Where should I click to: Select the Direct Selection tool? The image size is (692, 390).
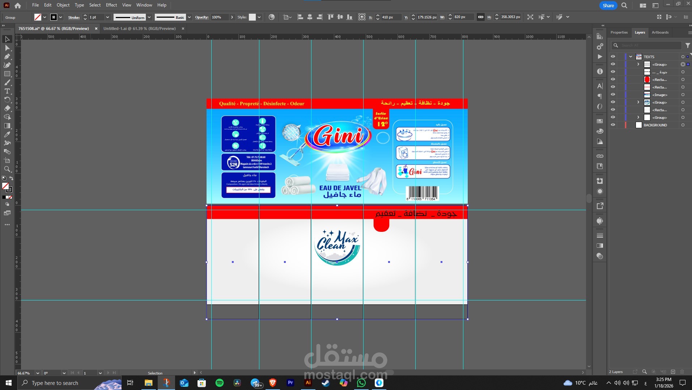[7, 48]
